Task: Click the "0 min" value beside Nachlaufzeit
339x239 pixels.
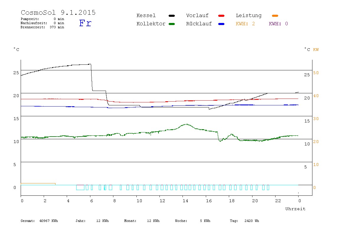Action: (x=59, y=23)
